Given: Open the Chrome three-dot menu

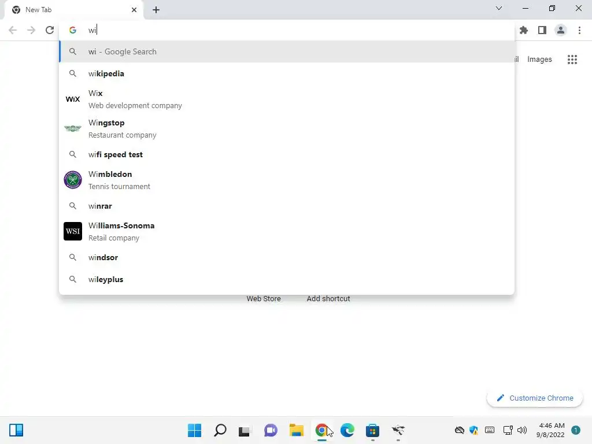Looking at the screenshot, I should pos(579,30).
